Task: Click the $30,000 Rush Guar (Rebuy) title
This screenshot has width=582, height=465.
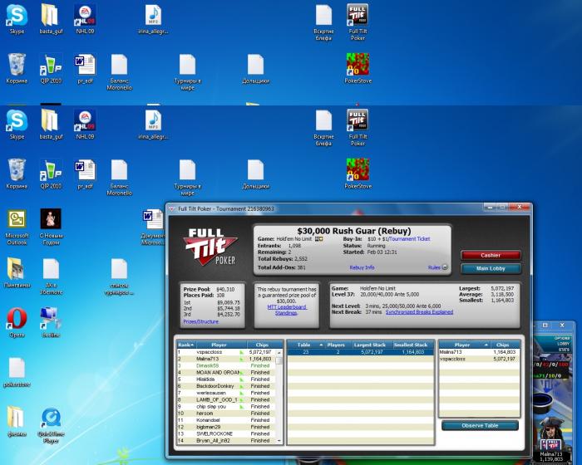Action: (353, 231)
